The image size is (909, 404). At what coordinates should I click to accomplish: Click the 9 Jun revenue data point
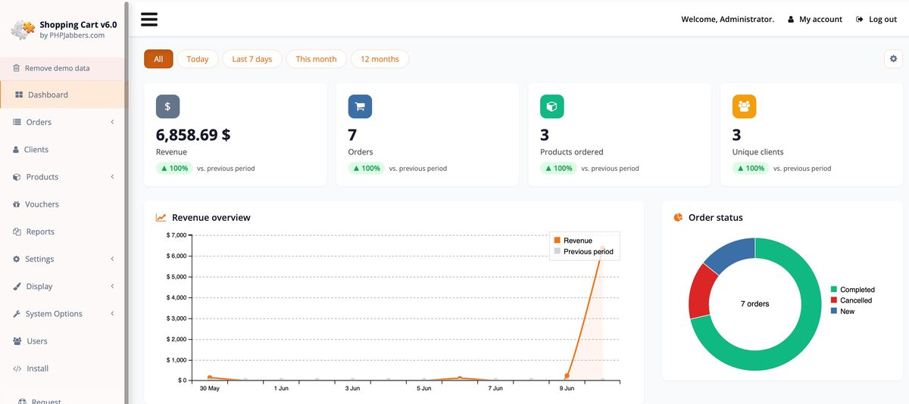[567, 375]
